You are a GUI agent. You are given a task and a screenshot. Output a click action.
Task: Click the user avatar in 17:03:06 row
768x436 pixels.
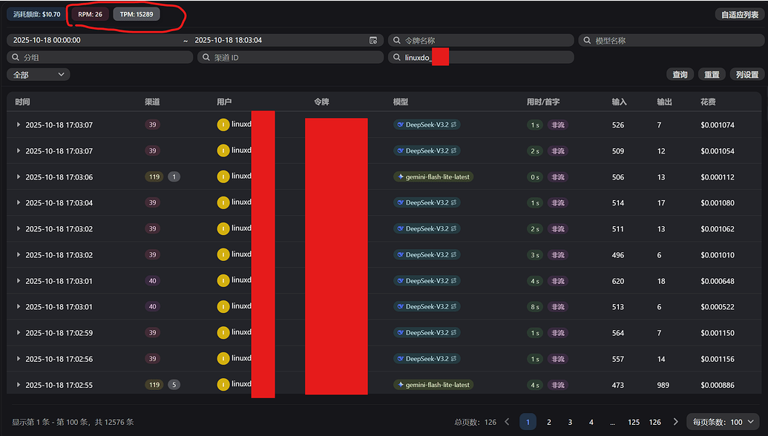[223, 176]
